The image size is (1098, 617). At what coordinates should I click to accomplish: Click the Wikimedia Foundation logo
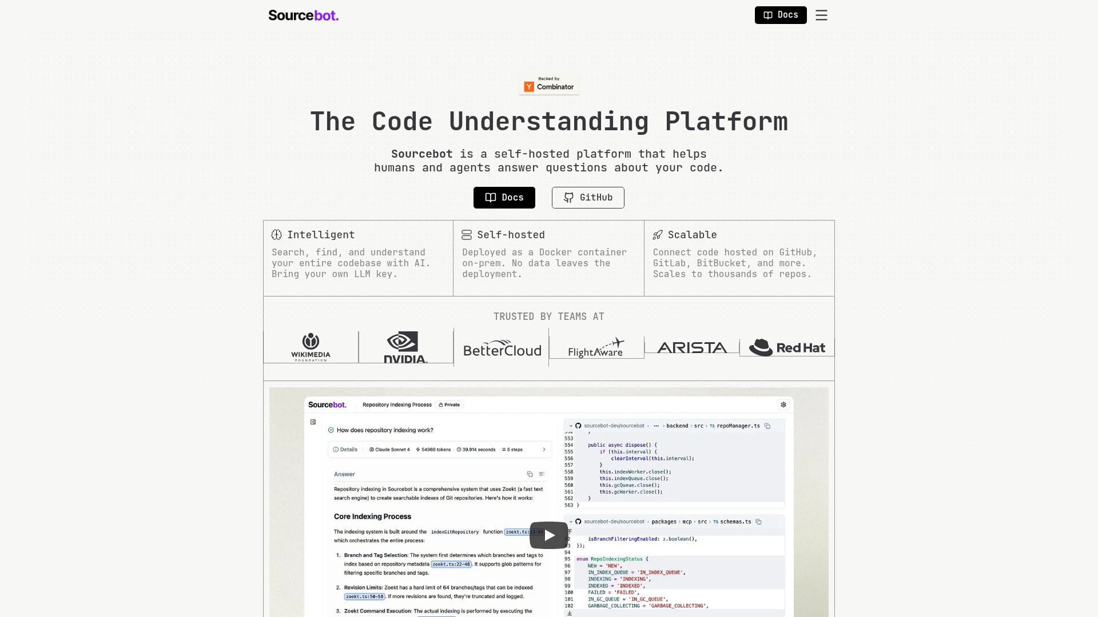(x=311, y=347)
